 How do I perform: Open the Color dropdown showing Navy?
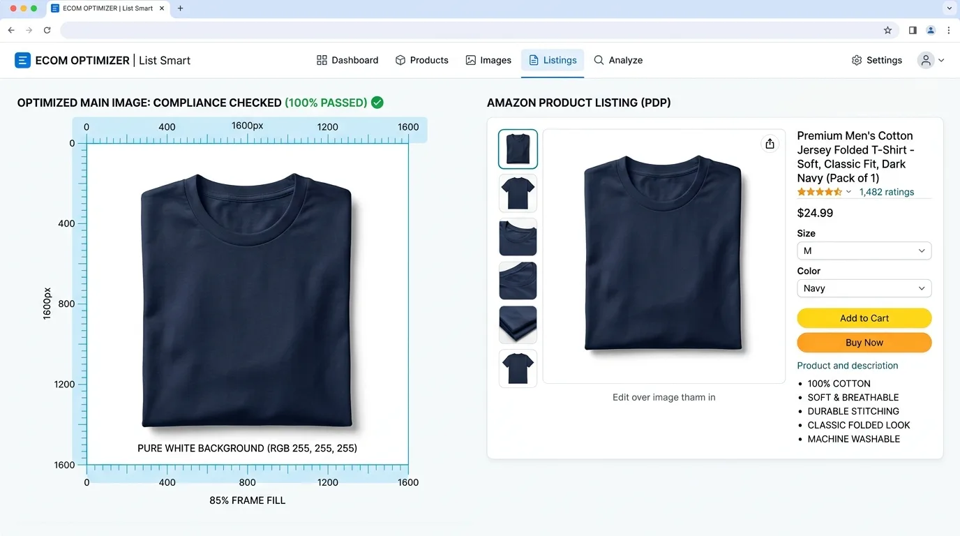pyautogui.click(x=864, y=288)
